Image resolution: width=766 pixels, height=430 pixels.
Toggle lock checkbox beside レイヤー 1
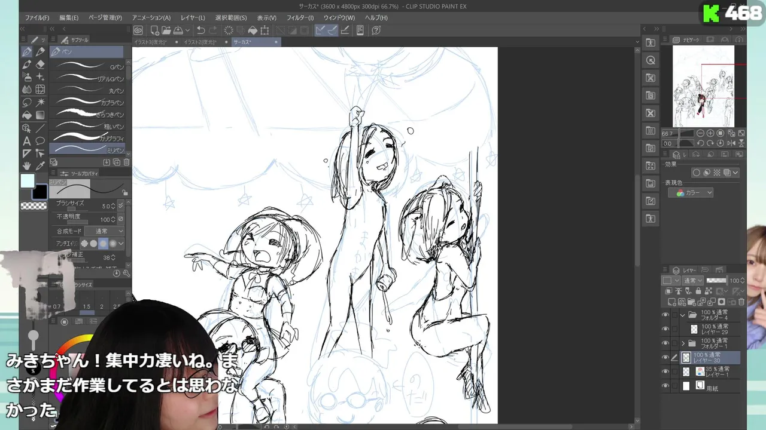tap(675, 371)
